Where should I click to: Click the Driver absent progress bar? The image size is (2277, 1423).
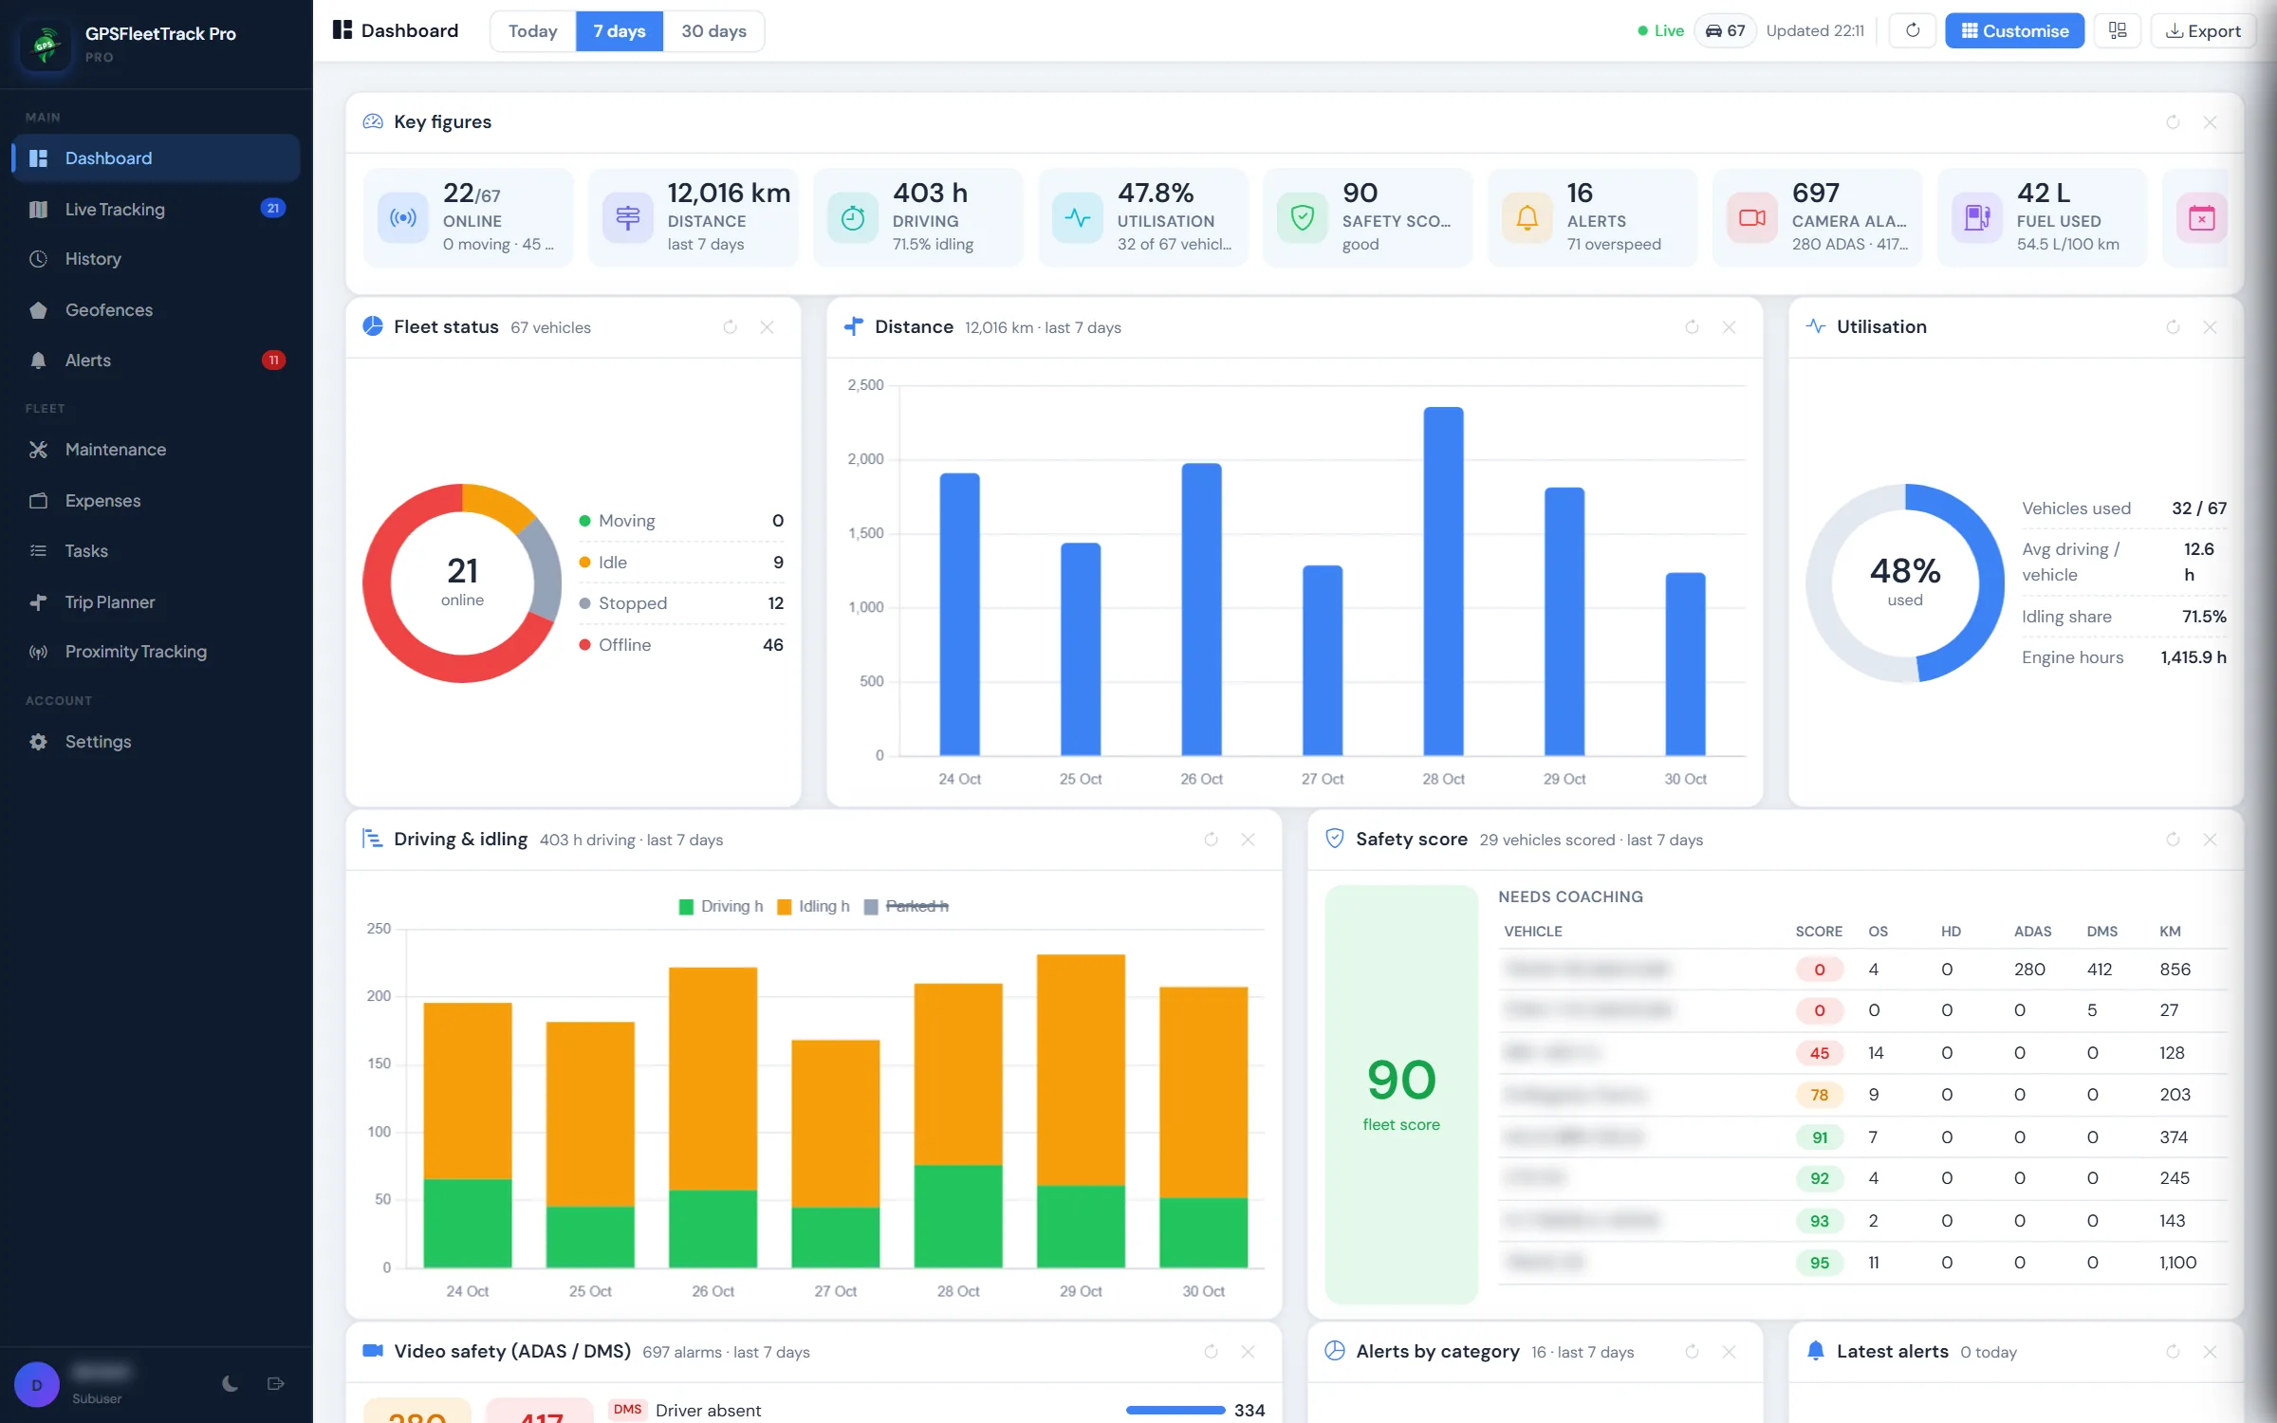click(x=1176, y=1411)
